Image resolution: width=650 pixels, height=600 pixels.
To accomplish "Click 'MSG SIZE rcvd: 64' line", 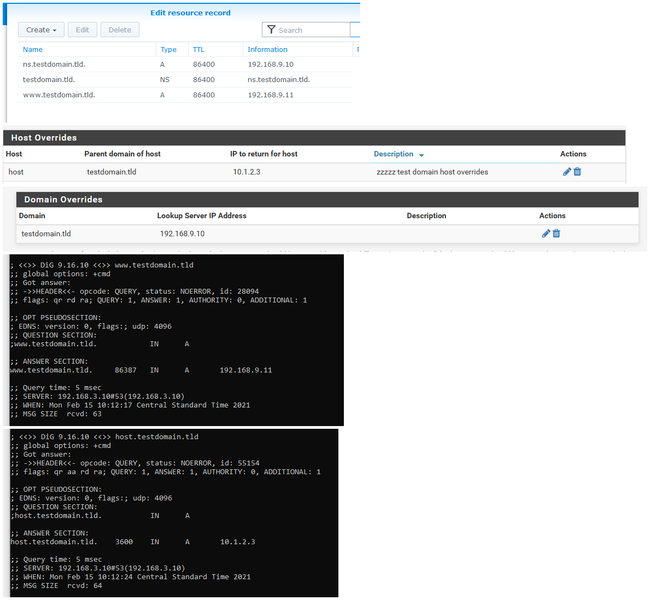I will (x=56, y=585).
